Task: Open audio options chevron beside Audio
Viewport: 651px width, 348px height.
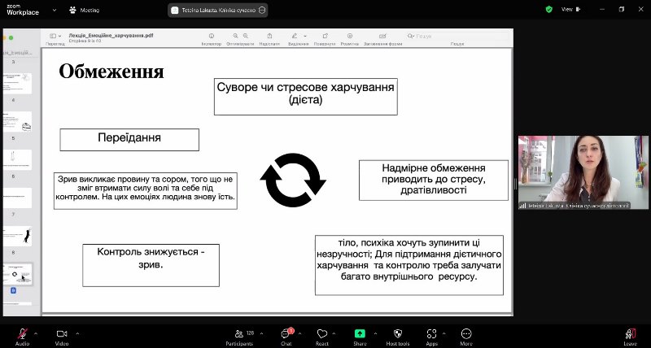Action: click(x=36, y=333)
